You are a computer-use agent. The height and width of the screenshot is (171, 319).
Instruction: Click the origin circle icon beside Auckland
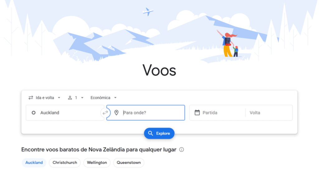click(34, 113)
